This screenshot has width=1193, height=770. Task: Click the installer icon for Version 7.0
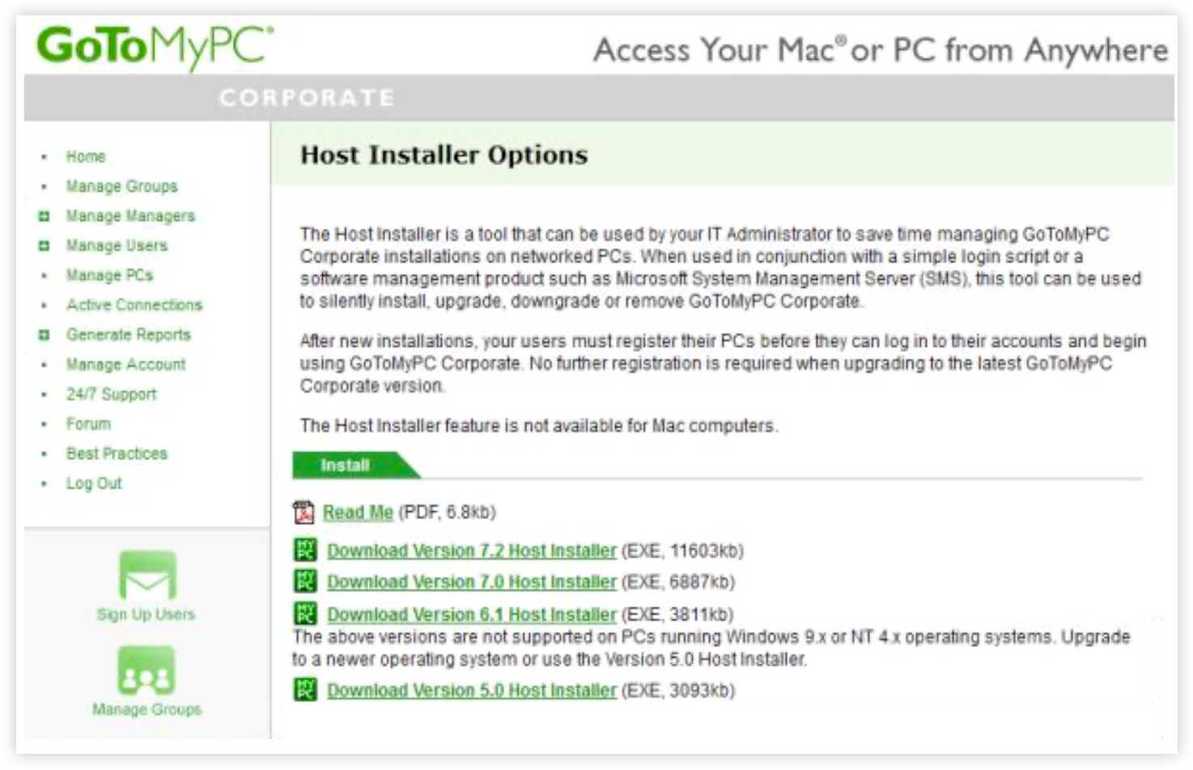tap(305, 582)
